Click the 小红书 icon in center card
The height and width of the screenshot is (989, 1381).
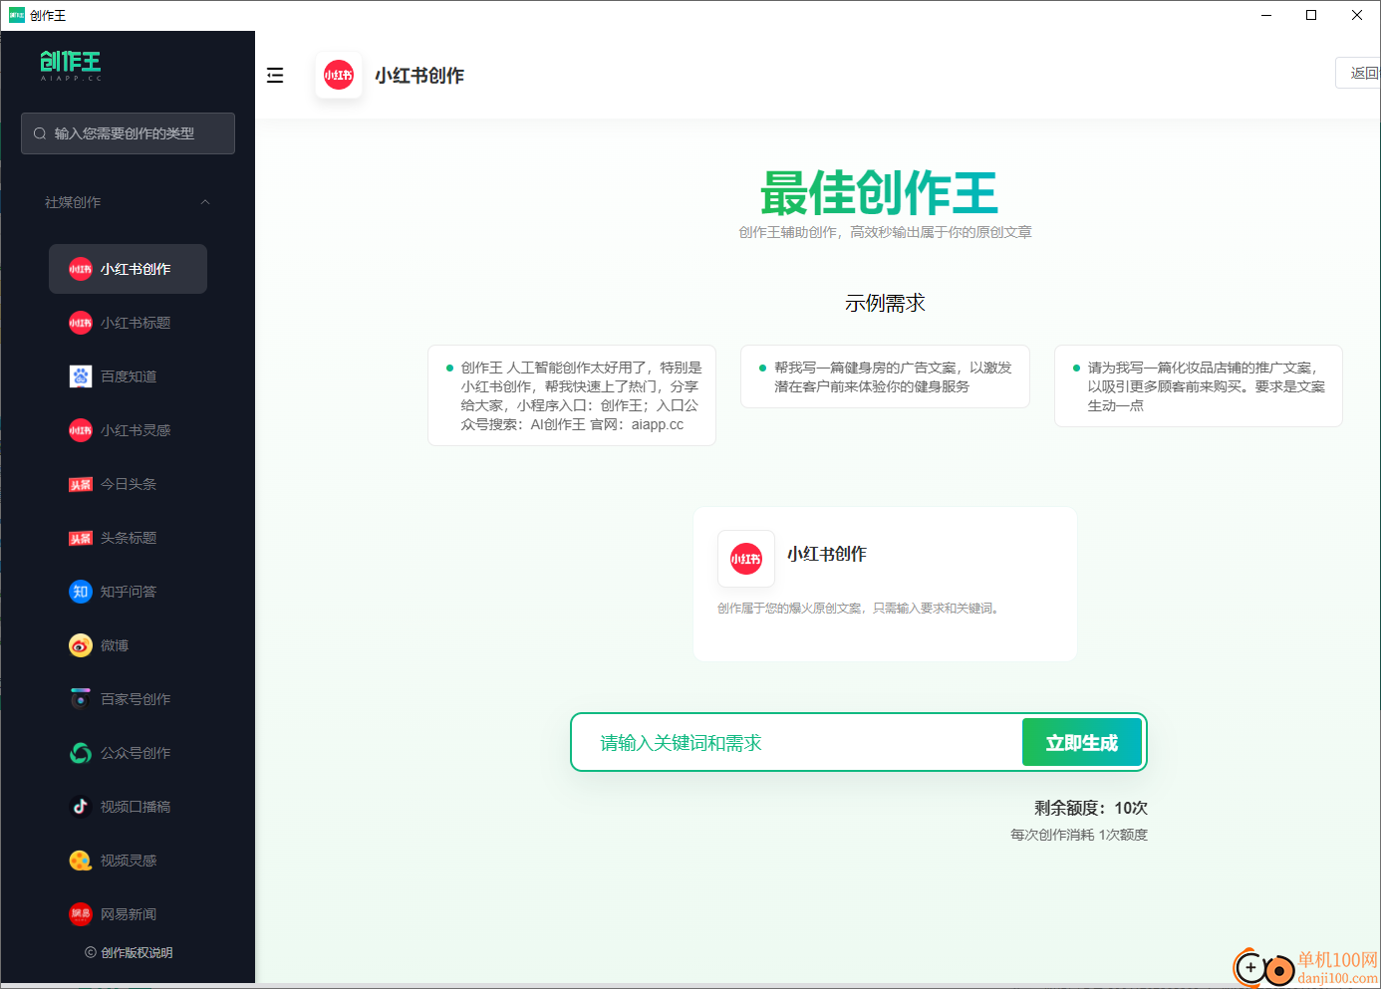pos(746,559)
